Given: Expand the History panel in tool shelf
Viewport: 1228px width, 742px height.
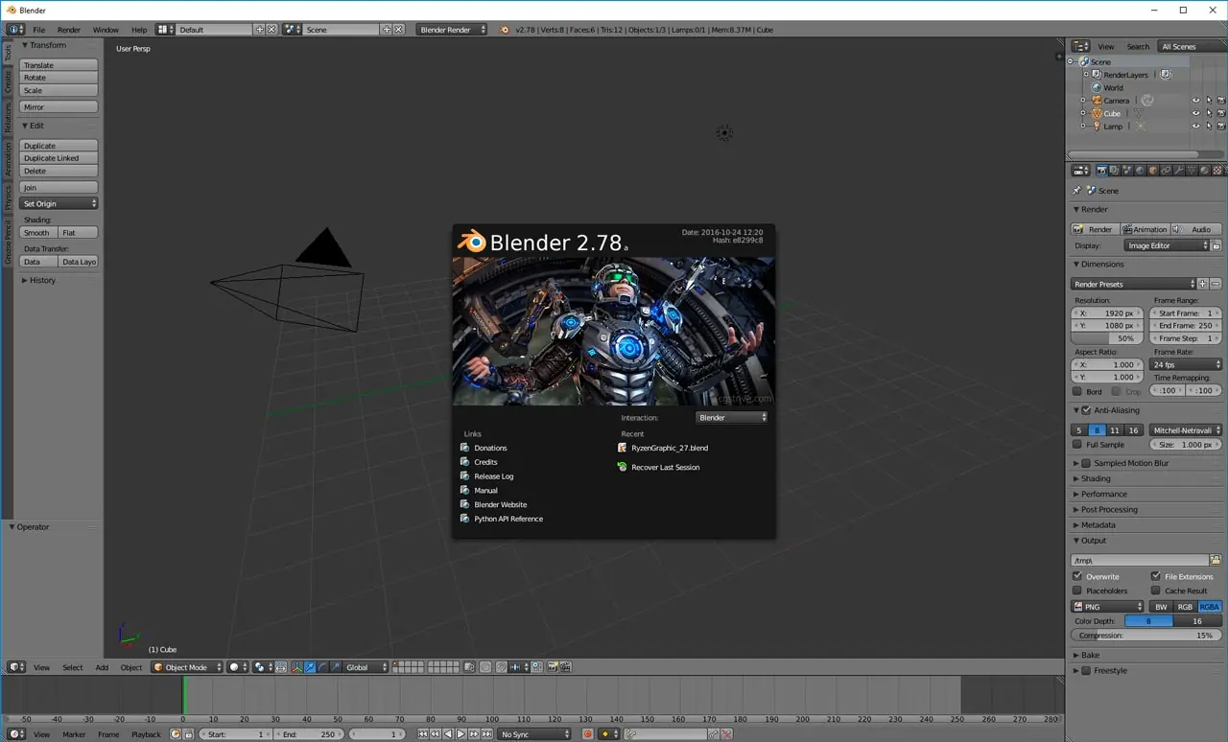Looking at the screenshot, I should tap(25, 280).
